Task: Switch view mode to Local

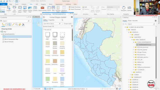Action: [x=2, y=9]
